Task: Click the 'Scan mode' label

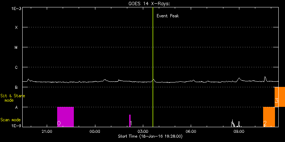Action: pyautogui.click(x=10, y=120)
